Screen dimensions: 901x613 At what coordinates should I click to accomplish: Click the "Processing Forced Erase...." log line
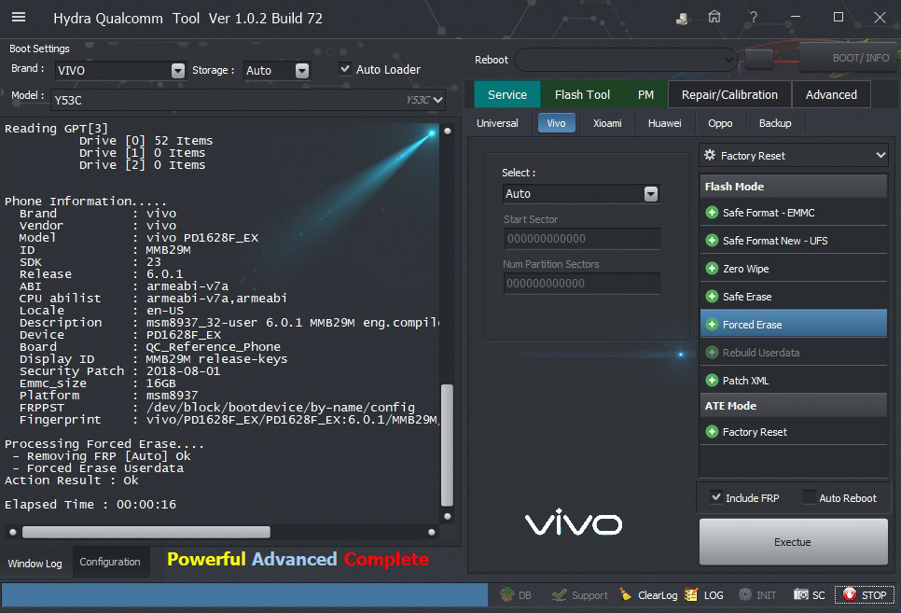coord(104,444)
